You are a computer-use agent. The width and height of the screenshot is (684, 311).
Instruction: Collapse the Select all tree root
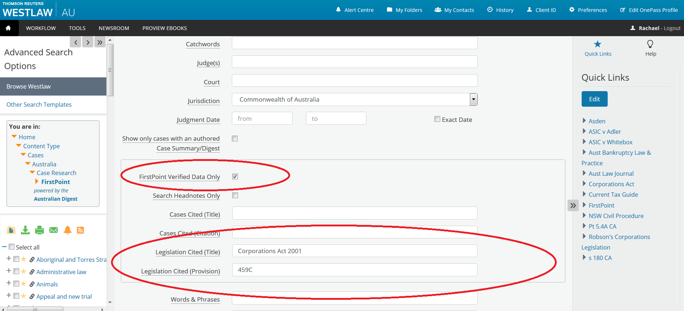pyautogui.click(x=4, y=247)
